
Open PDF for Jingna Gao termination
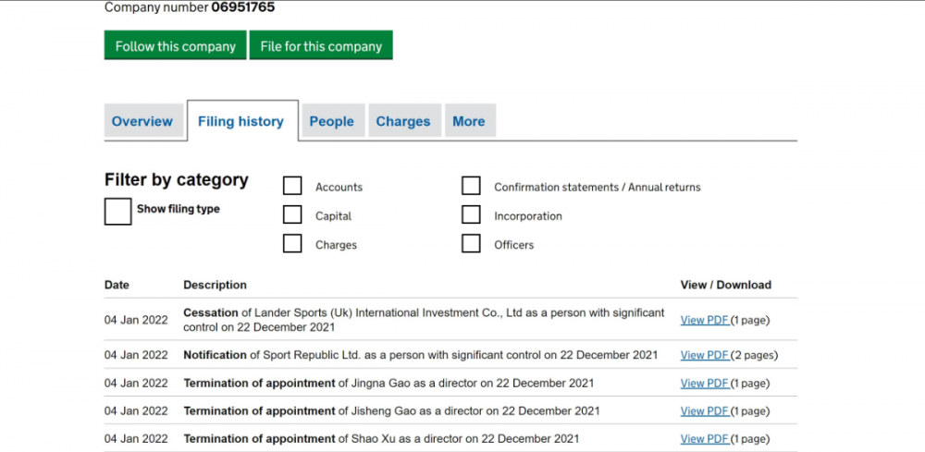pos(705,383)
